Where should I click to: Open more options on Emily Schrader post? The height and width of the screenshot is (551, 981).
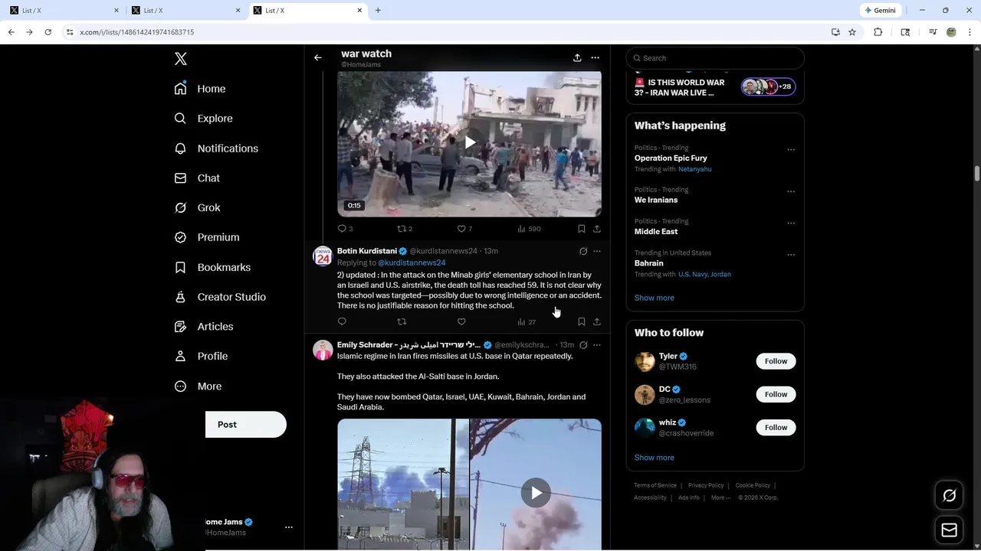tap(597, 345)
